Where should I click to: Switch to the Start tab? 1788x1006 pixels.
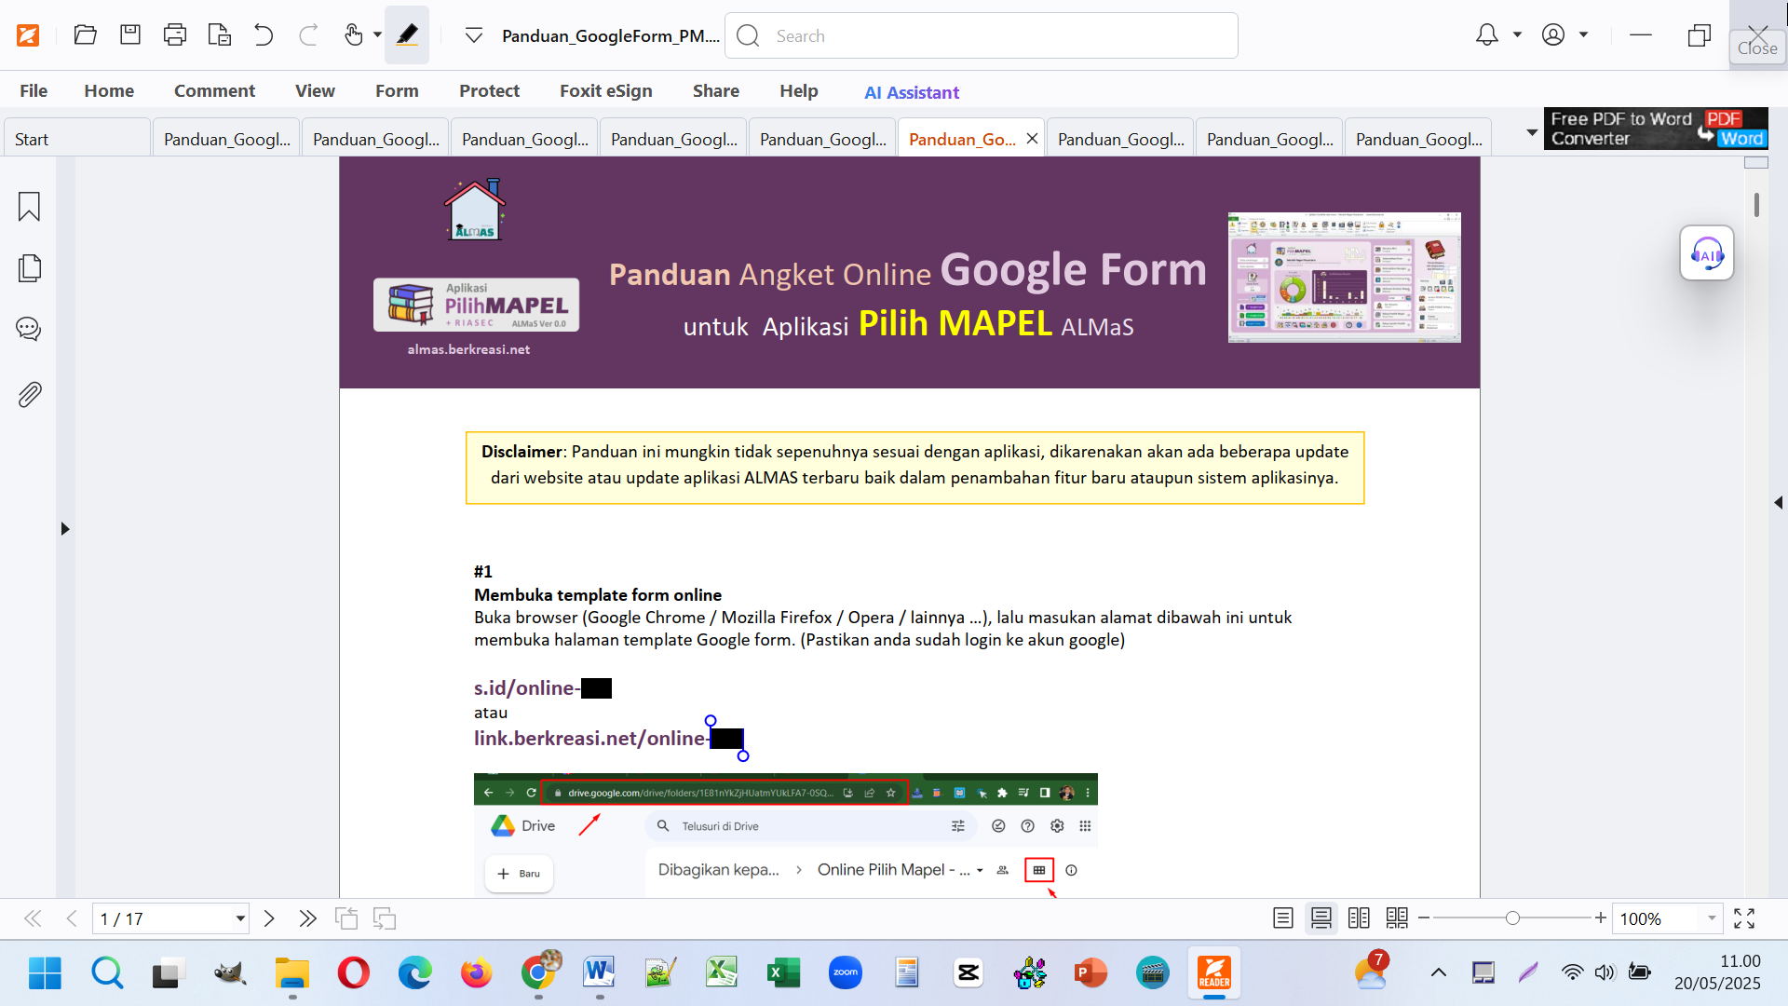tap(32, 139)
